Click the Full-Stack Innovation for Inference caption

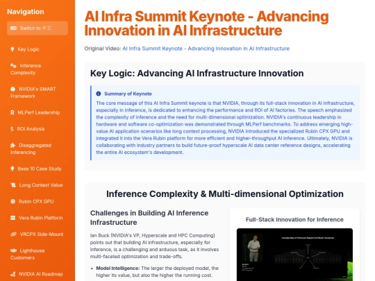tap(294, 219)
